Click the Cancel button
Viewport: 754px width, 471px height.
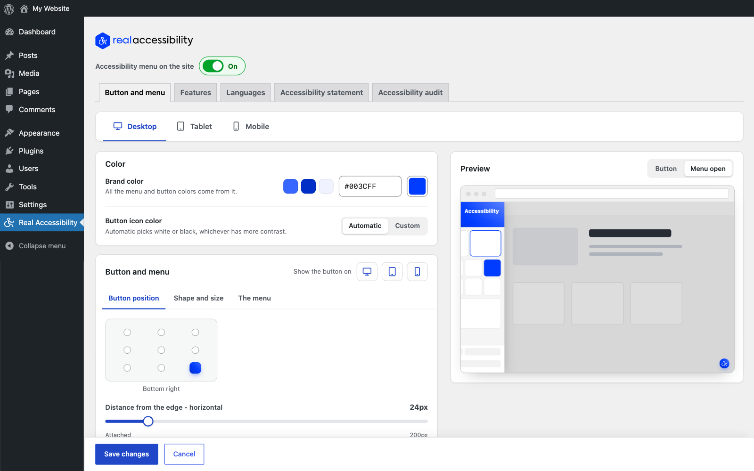pyautogui.click(x=184, y=454)
